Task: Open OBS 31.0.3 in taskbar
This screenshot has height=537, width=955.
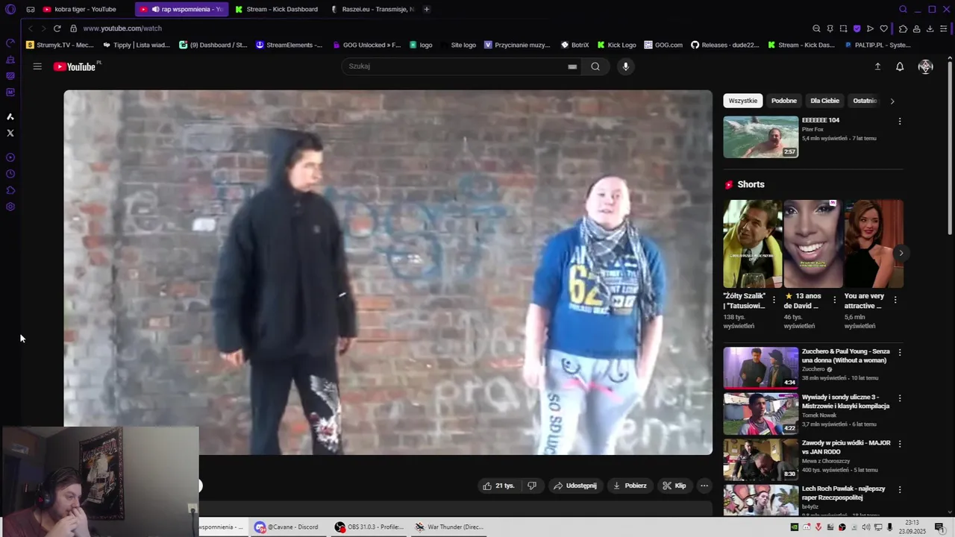Action: 369,527
